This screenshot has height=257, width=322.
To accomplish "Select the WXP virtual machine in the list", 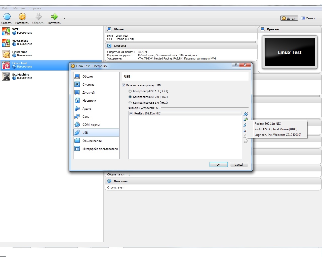I will point(52,31).
